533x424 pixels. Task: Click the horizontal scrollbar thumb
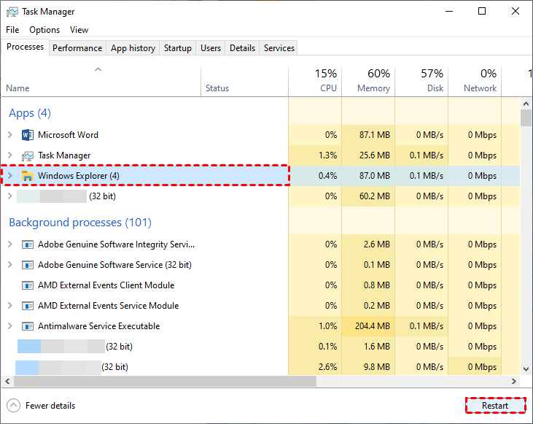[x=164, y=381]
